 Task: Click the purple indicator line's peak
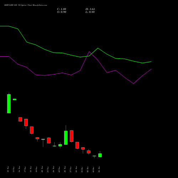point(89,52)
